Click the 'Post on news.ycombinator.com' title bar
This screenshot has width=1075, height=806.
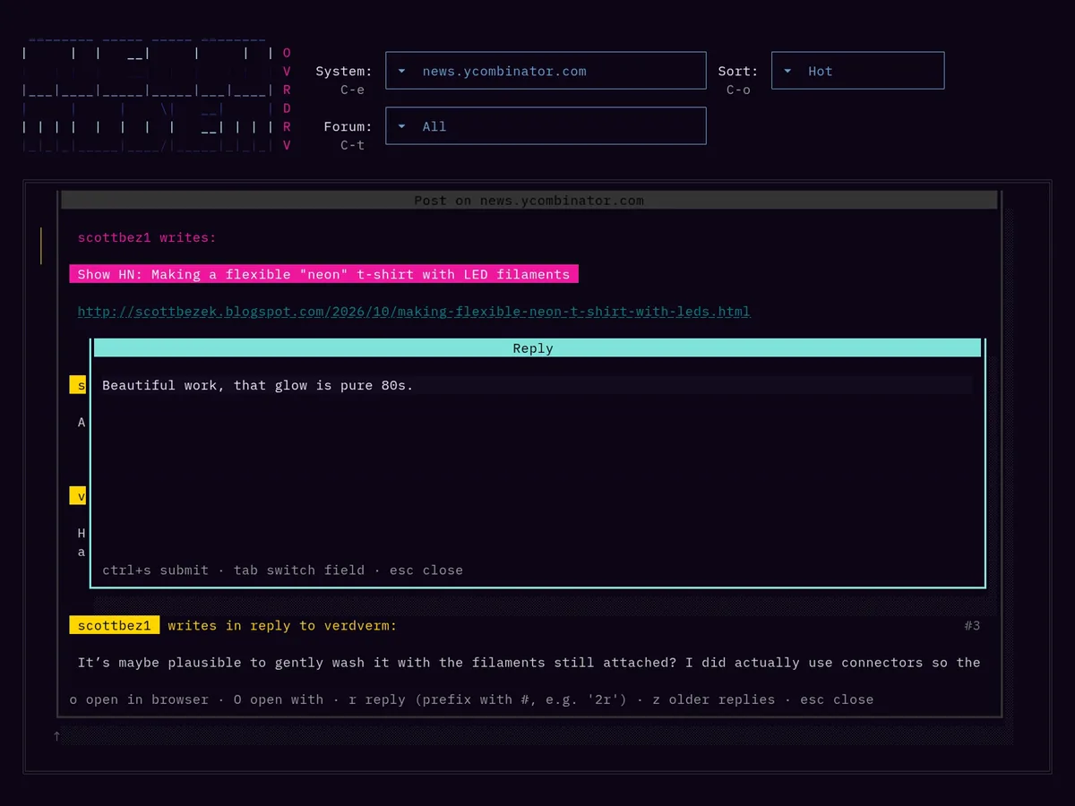point(529,200)
